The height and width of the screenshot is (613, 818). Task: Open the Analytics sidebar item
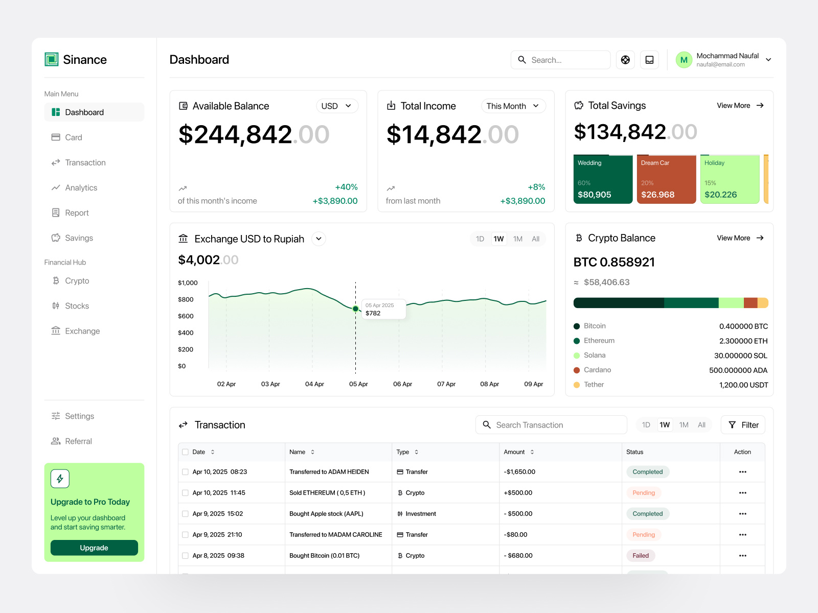pos(81,187)
